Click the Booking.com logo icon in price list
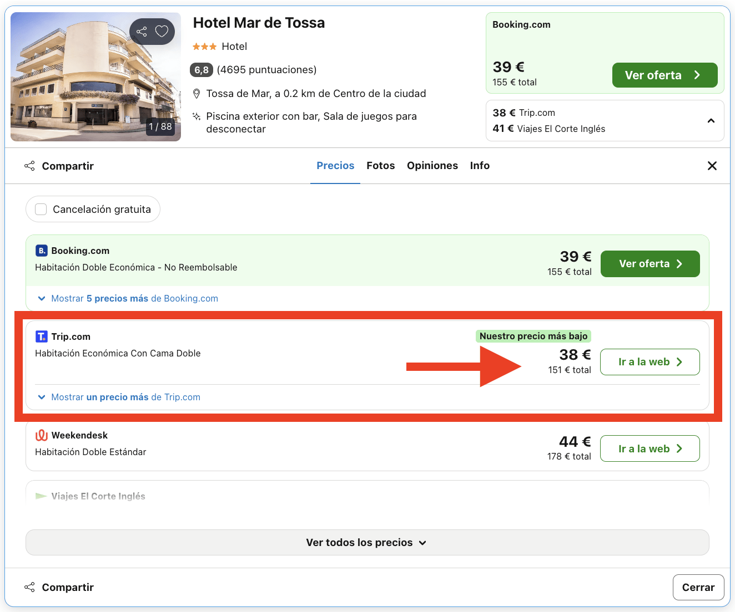735x612 pixels. pos(42,251)
